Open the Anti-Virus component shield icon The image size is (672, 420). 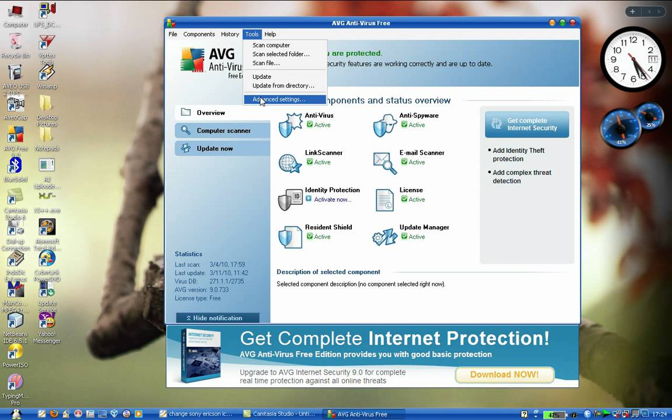point(290,125)
